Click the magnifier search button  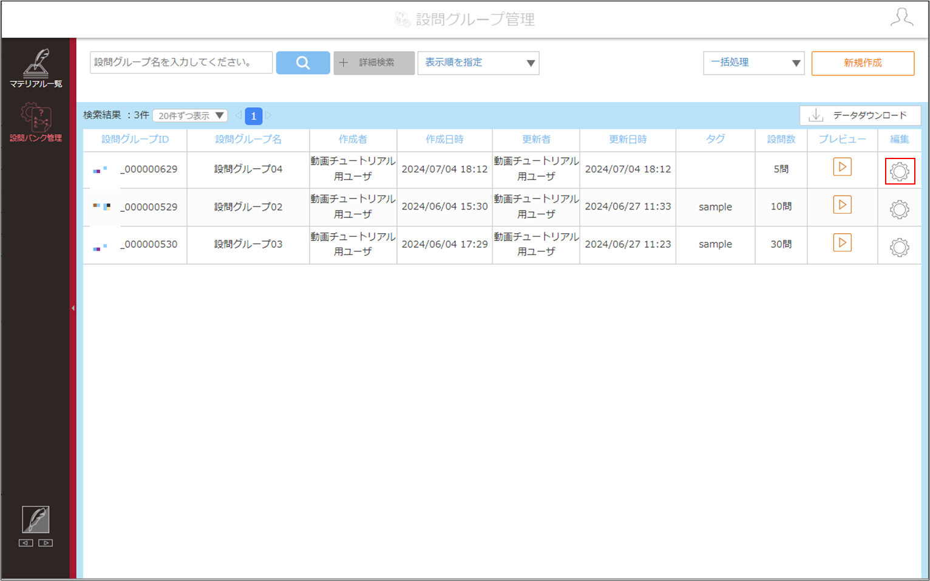pyautogui.click(x=303, y=63)
